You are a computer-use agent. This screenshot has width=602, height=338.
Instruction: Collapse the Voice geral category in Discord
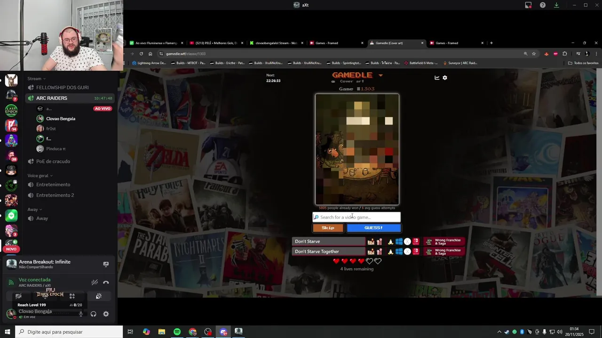pos(40,176)
